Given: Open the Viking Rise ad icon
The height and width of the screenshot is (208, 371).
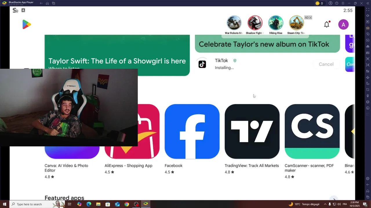Looking at the screenshot, I should [276, 23].
